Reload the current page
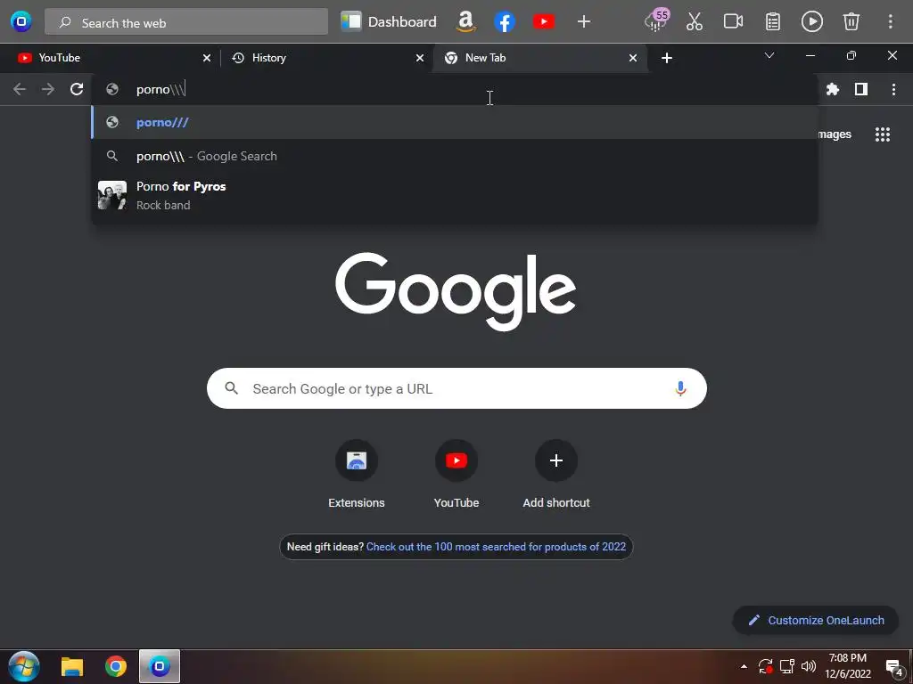 (x=77, y=90)
